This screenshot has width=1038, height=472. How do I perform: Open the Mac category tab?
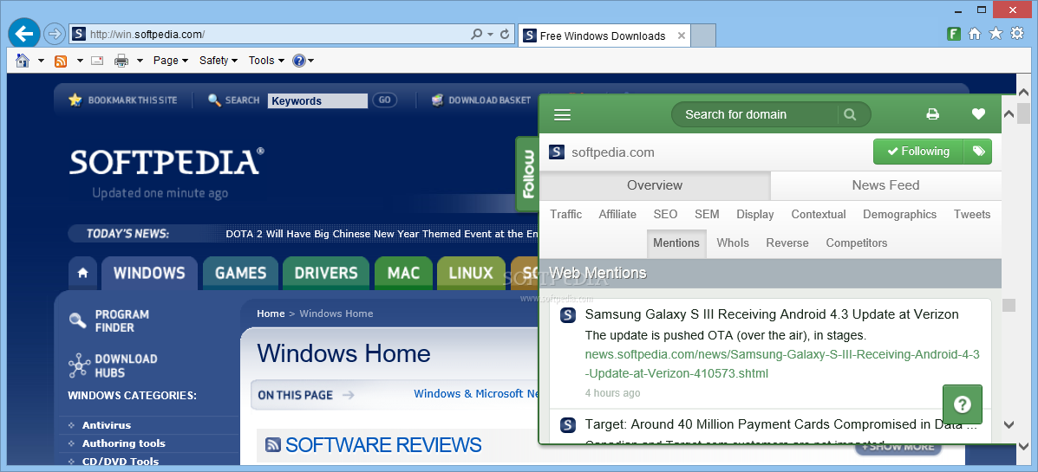(x=404, y=273)
